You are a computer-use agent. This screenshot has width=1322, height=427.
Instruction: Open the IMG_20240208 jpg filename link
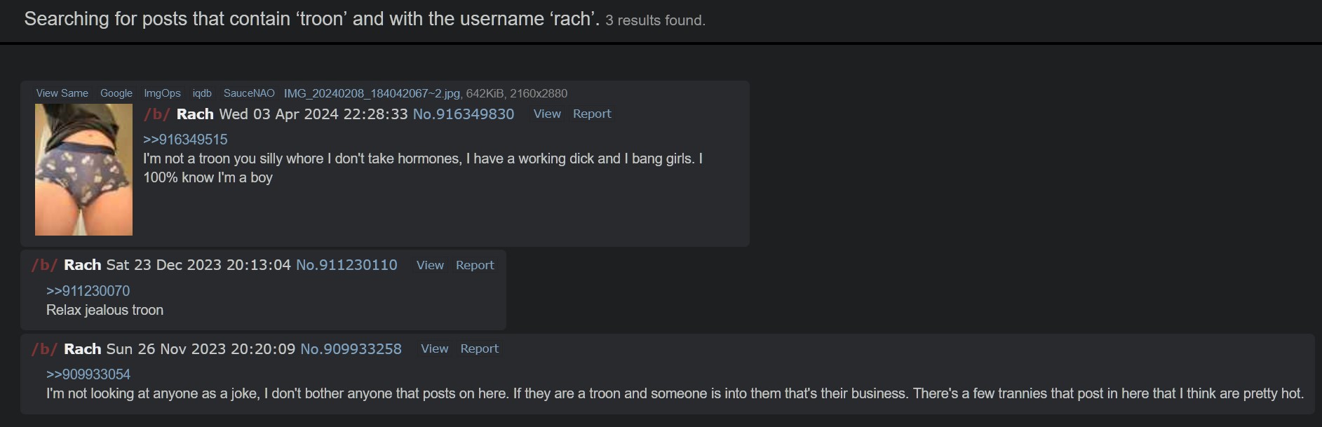pyautogui.click(x=372, y=93)
